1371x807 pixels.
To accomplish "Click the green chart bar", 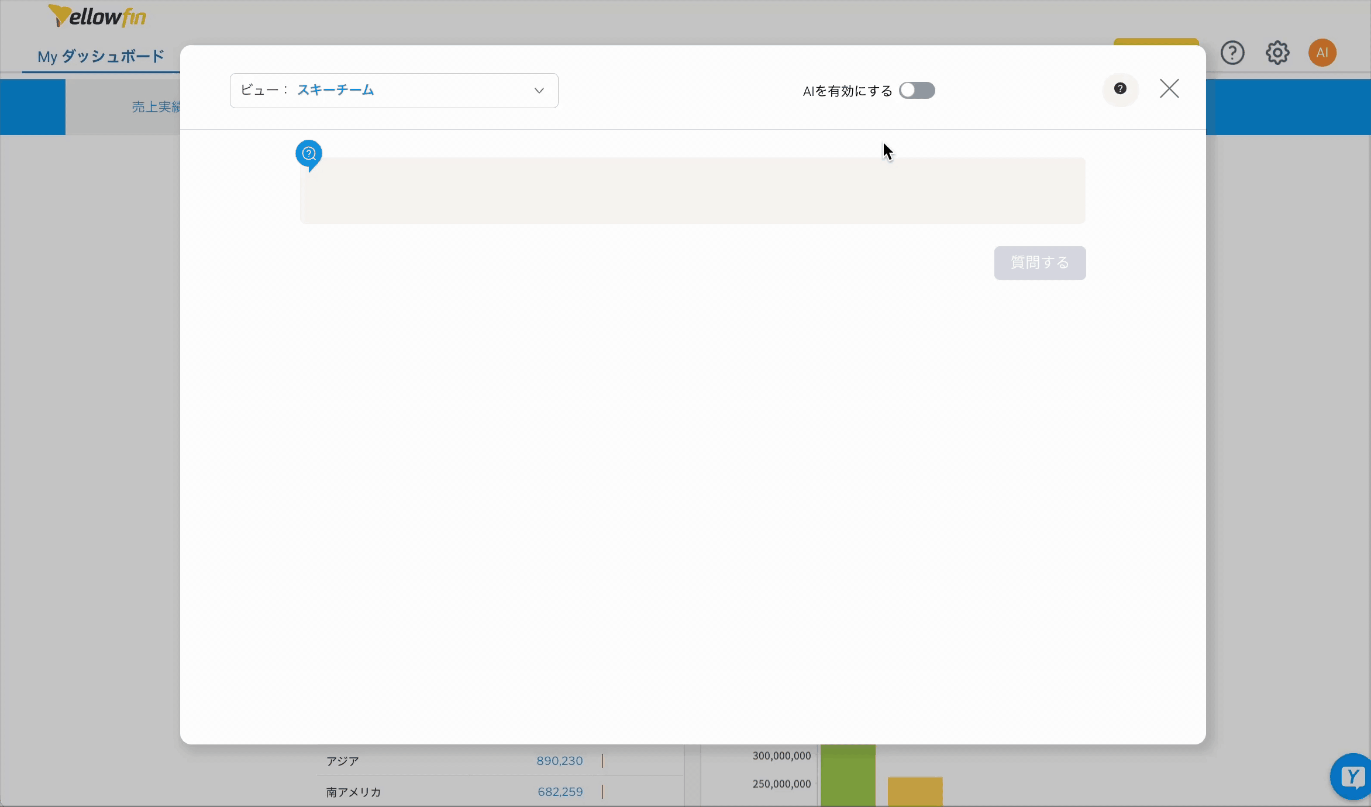I will tap(848, 775).
